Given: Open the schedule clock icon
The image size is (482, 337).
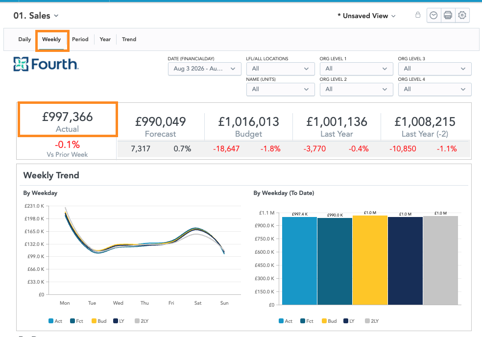Looking at the screenshot, I should [x=434, y=15].
